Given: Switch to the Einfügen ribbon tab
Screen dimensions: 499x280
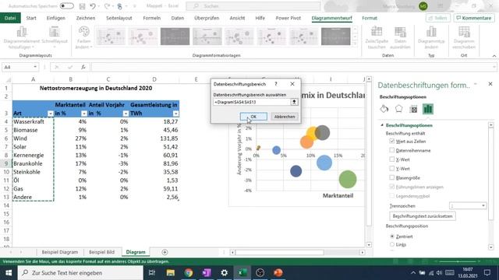Looking at the screenshot, I should [x=55, y=18].
